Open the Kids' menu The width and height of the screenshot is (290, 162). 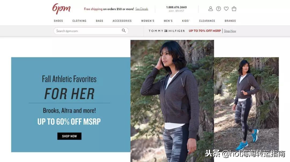coord(186,21)
